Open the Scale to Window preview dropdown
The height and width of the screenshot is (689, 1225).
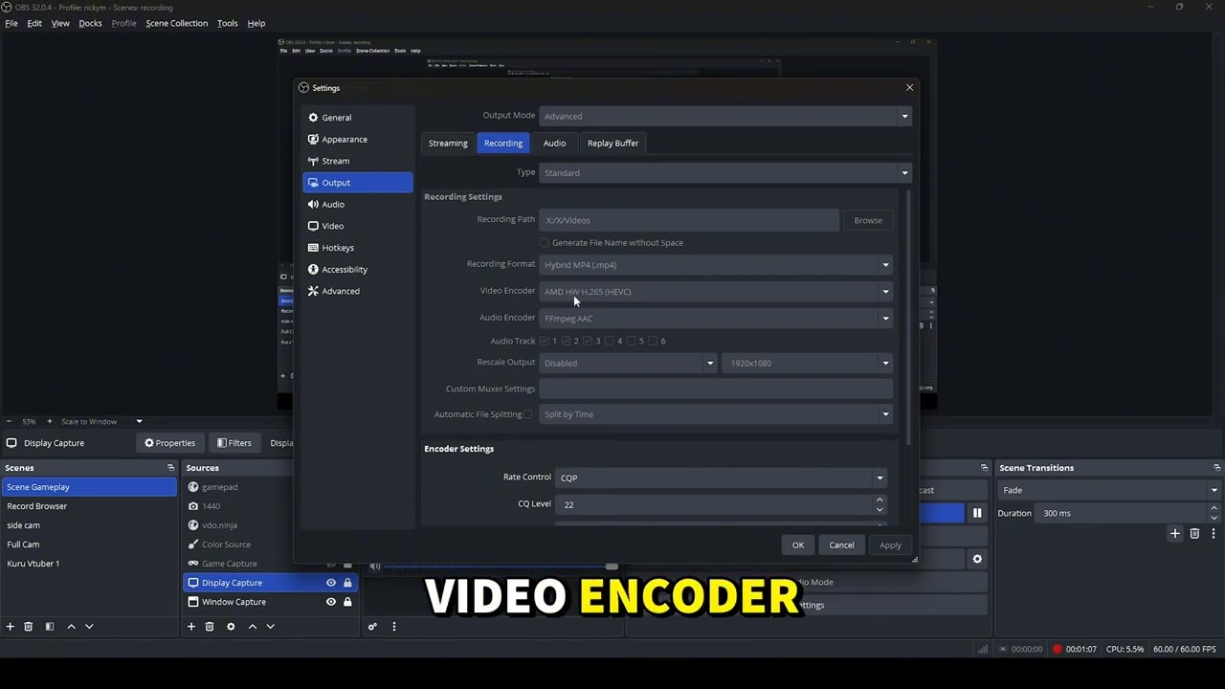pos(101,422)
